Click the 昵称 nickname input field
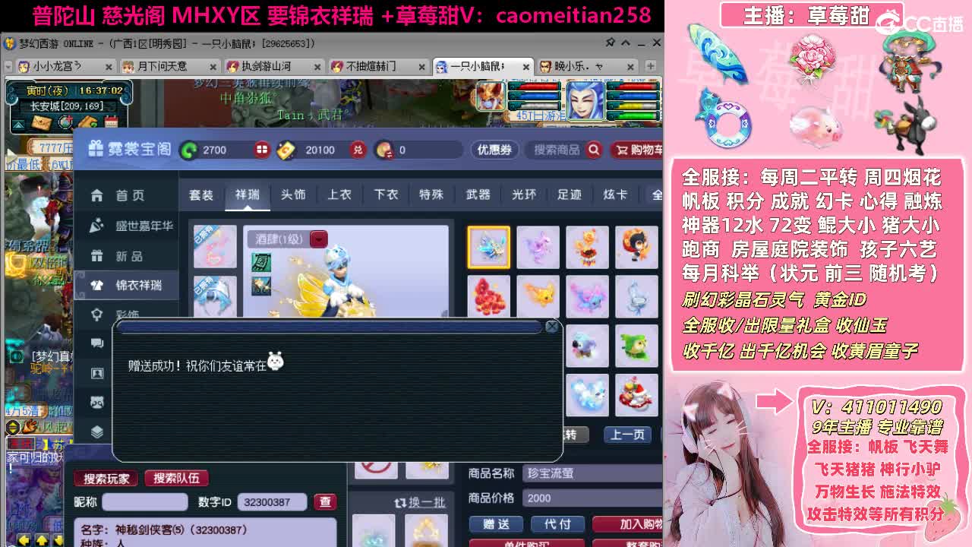972x547 pixels. 144,501
